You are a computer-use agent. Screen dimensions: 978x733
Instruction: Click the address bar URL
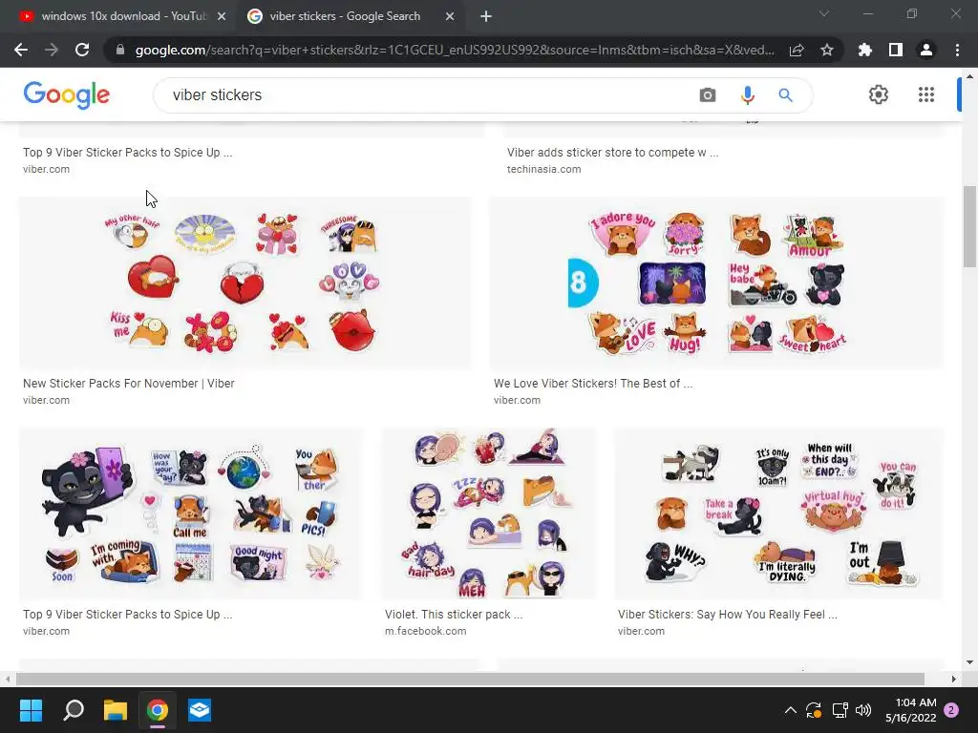click(455, 50)
